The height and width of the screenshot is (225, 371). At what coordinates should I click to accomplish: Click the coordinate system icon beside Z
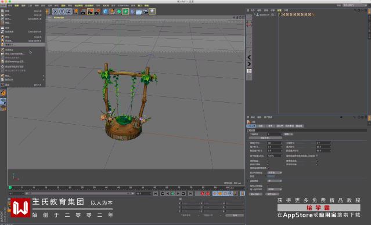click(x=75, y=12)
